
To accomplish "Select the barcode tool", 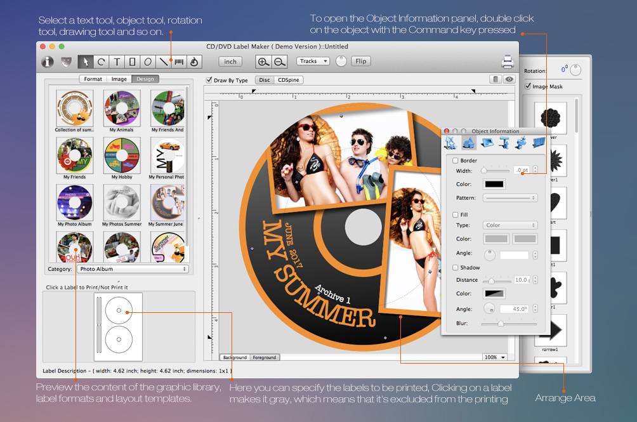I will [179, 62].
